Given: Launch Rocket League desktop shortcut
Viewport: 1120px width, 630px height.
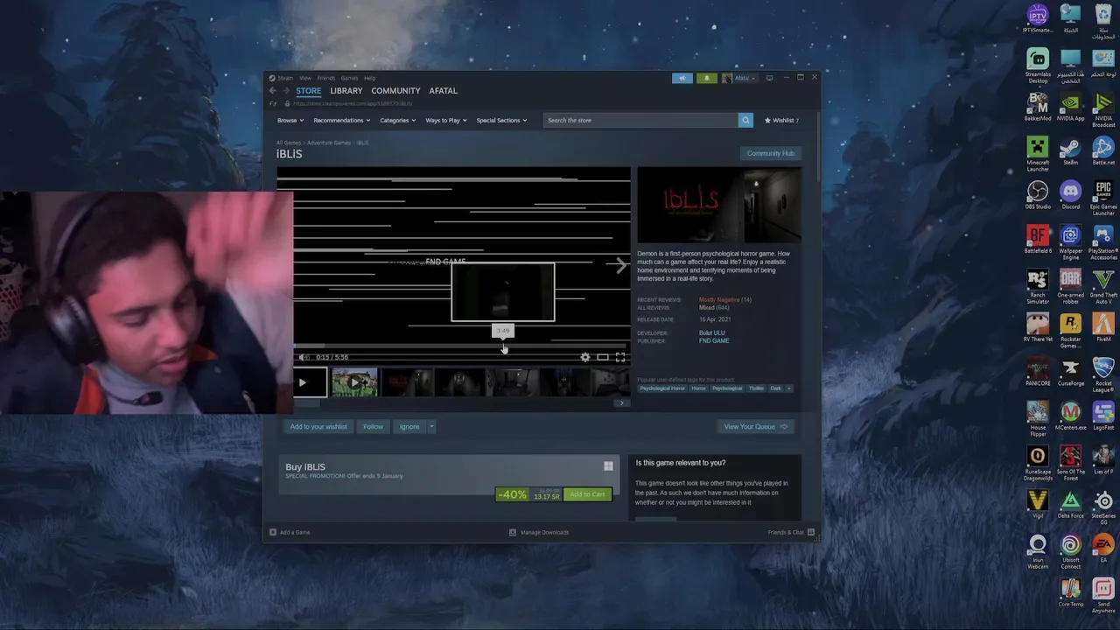Looking at the screenshot, I should point(1103,374).
